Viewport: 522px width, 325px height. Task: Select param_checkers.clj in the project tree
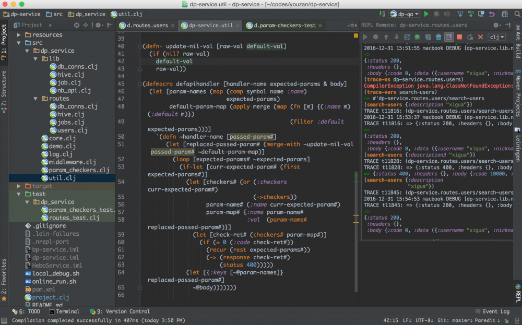pyautogui.click(x=79, y=170)
